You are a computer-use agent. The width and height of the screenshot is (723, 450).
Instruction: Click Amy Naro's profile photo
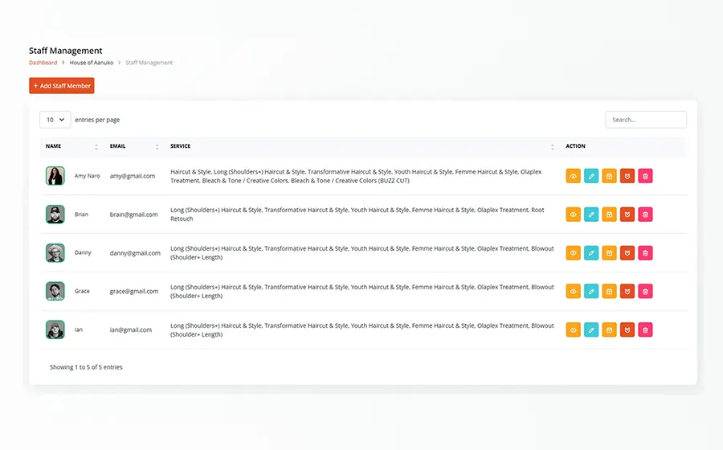[55, 176]
